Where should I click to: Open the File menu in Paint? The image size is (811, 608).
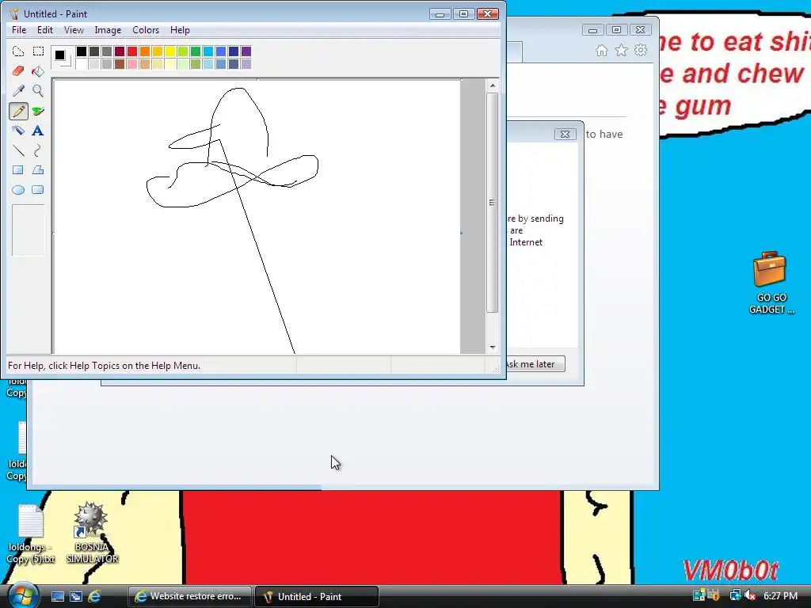coord(19,30)
